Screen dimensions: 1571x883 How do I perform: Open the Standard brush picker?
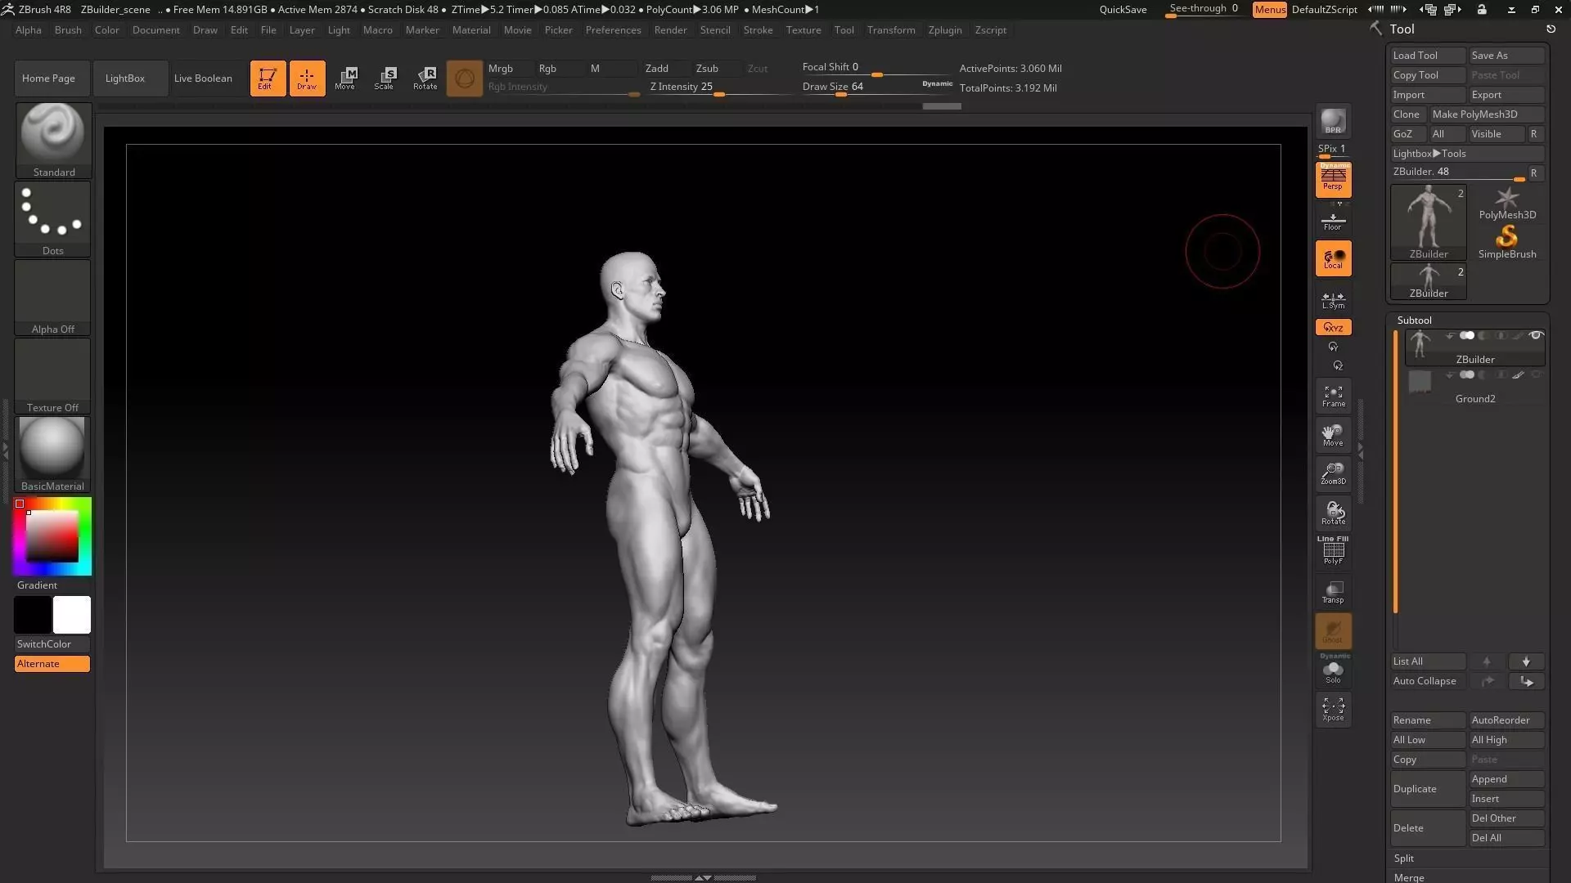click(53, 137)
